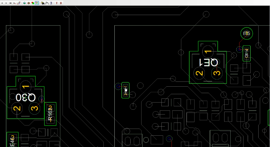
Task: Click the red horizontal flip icon
Action: tap(28, 3)
